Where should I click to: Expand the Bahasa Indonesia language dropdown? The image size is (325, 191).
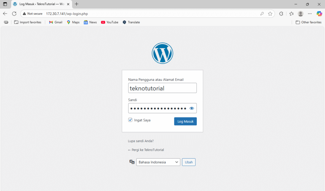pos(158,162)
